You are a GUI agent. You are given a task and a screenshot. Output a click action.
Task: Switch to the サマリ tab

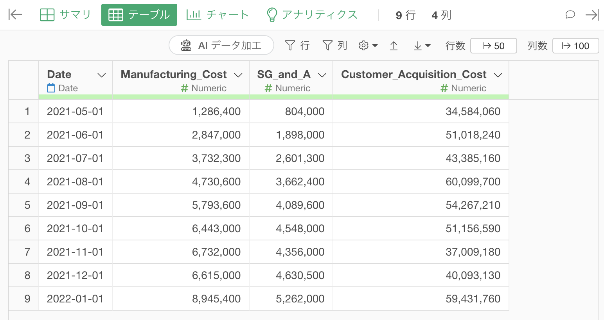65,15
